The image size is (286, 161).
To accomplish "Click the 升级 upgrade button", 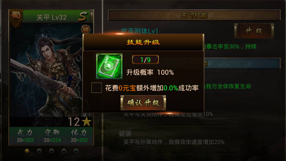I will pyautogui.click(x=254, y=31).
